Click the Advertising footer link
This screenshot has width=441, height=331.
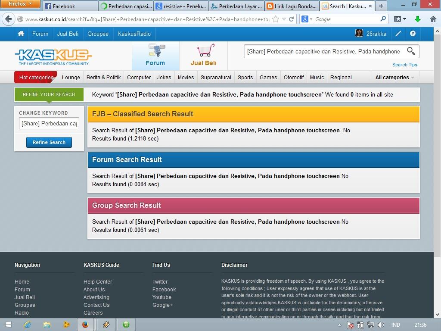click(x=96, y=297)
